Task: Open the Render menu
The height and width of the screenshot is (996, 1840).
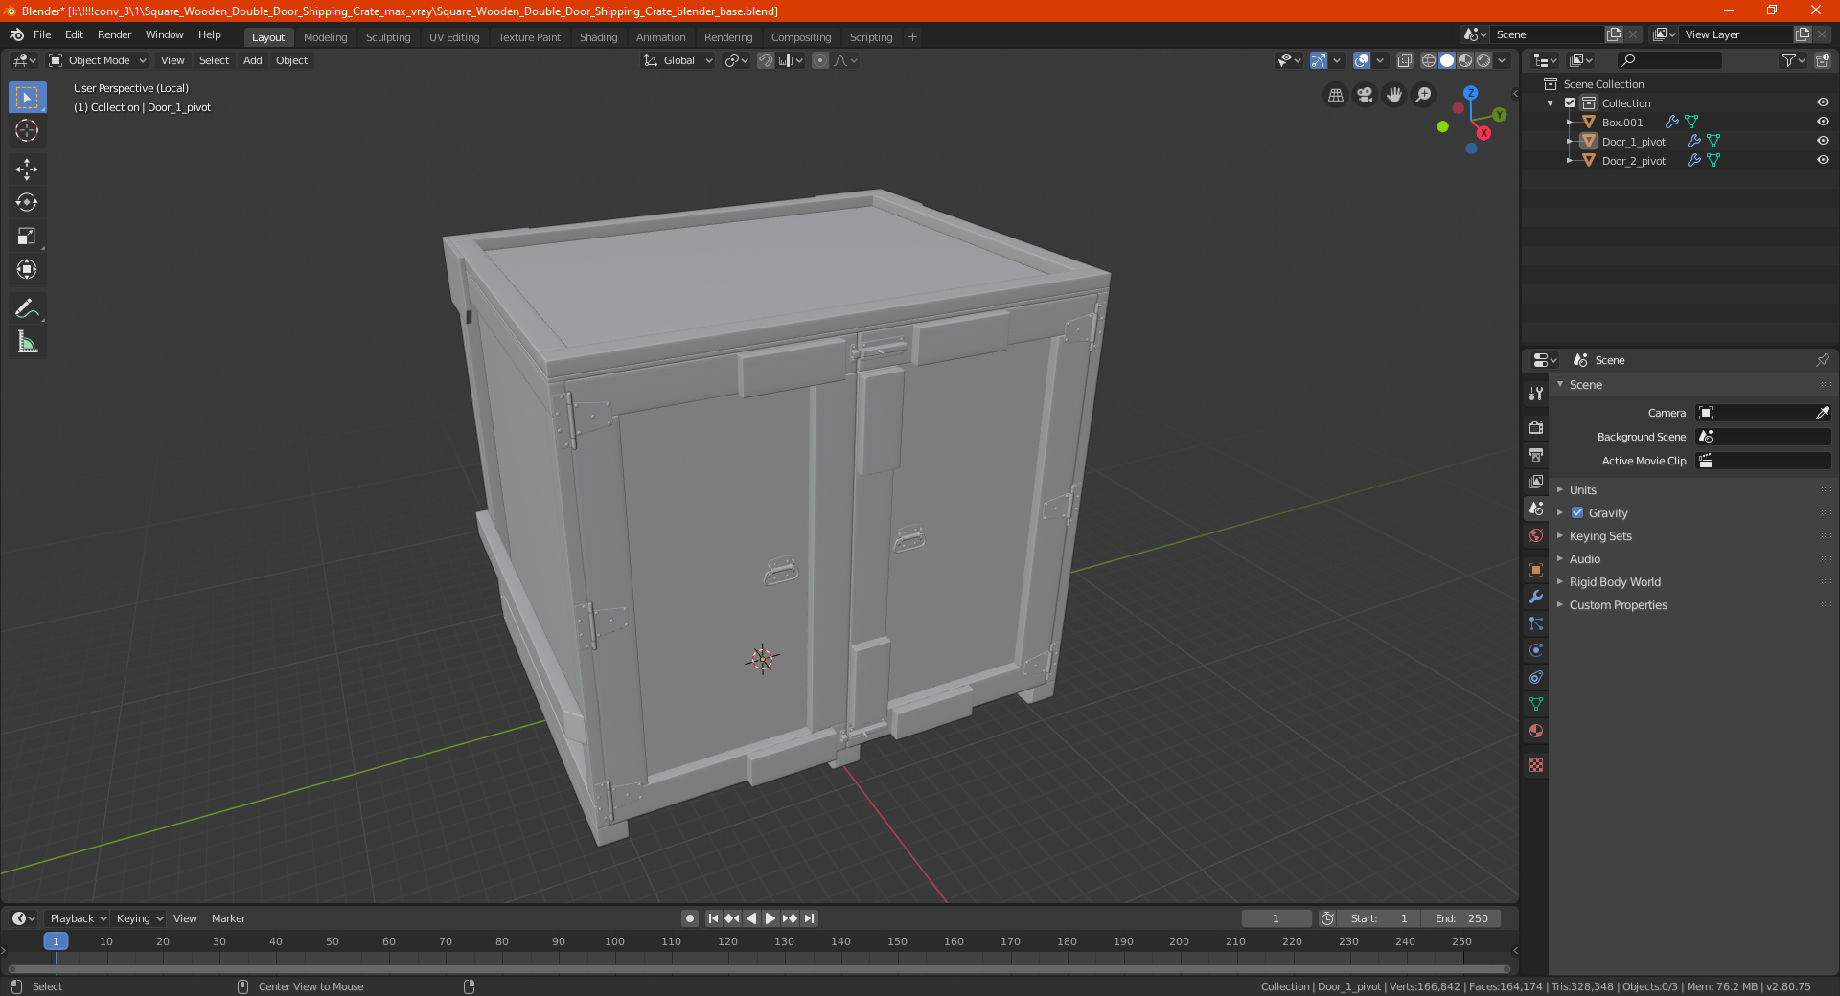Action: pos(114,34)
